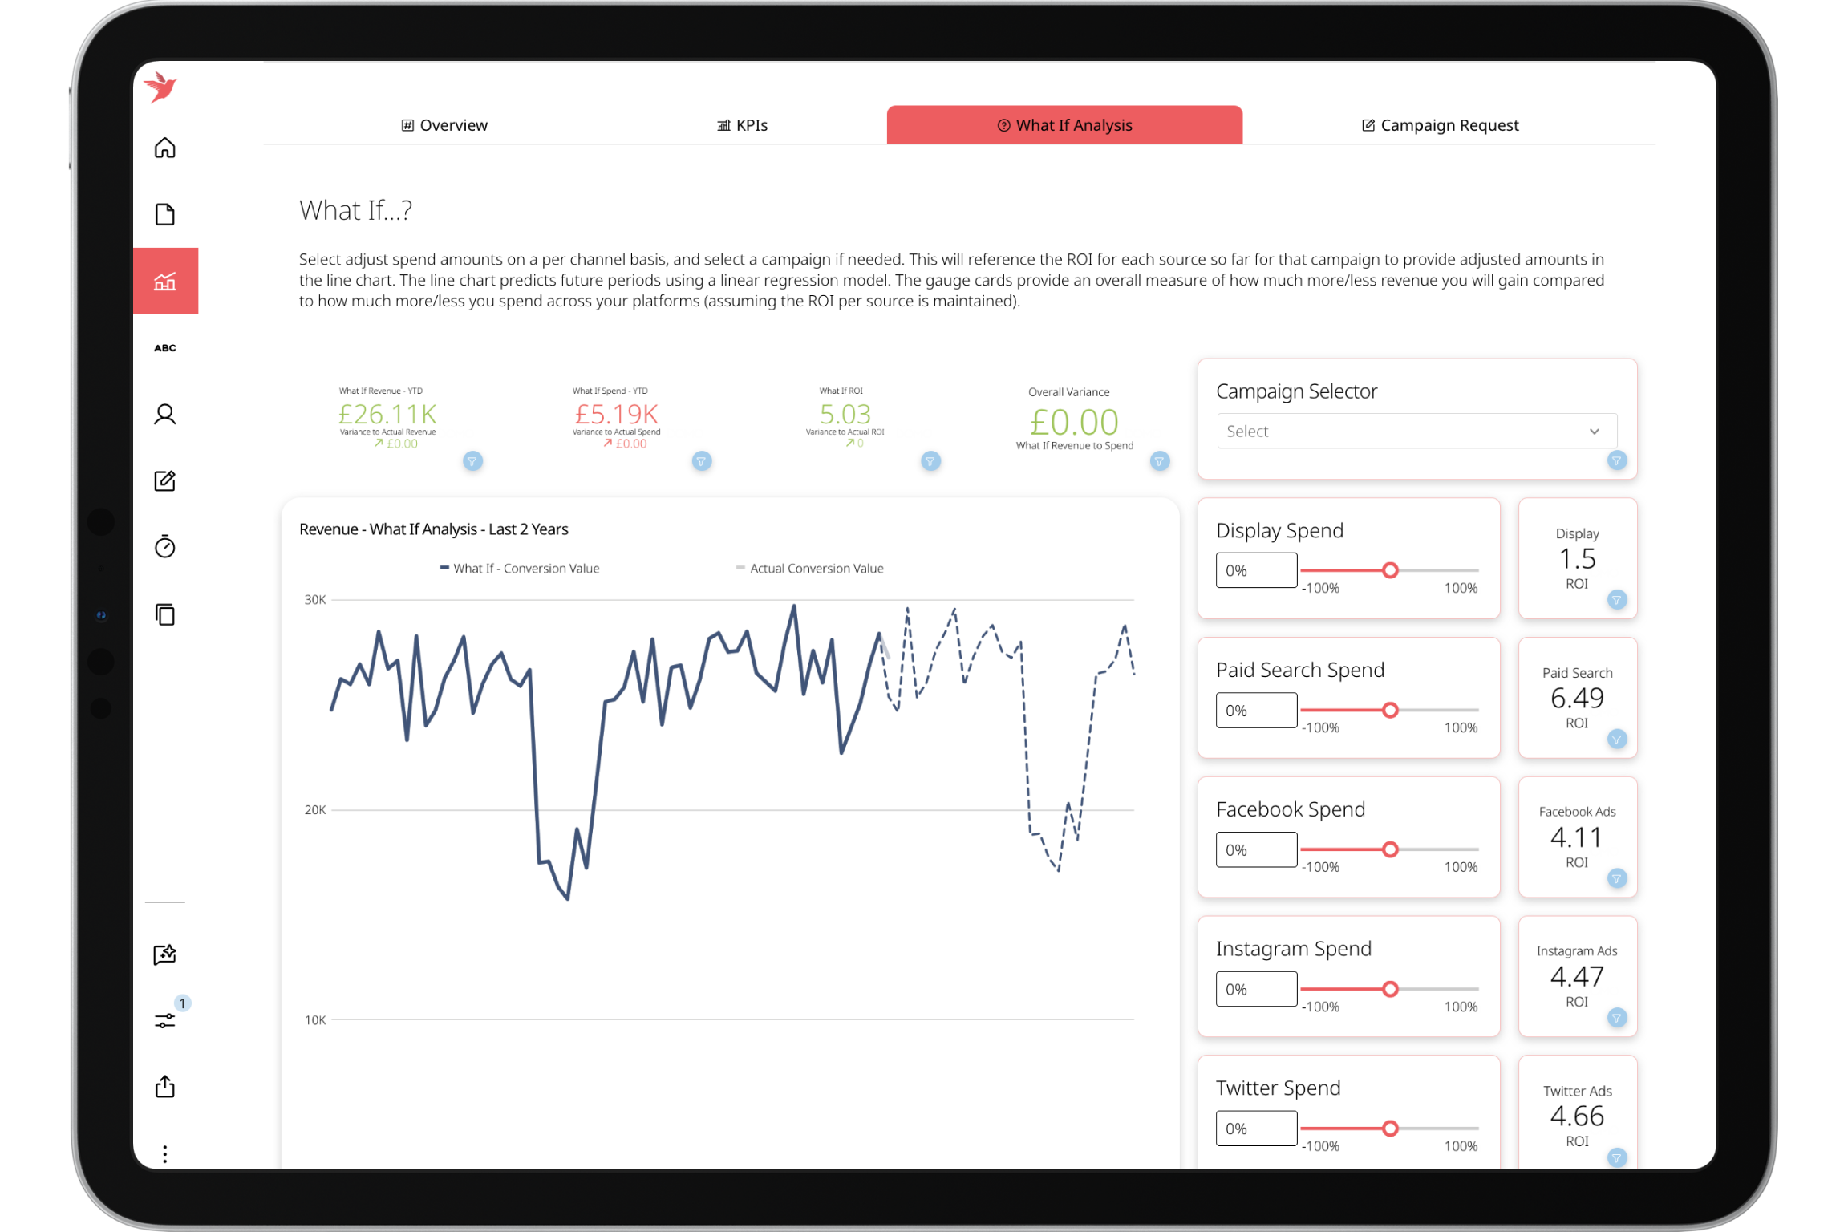
Task: Click the AI sparkle chat icon
Action: [165, 954]
